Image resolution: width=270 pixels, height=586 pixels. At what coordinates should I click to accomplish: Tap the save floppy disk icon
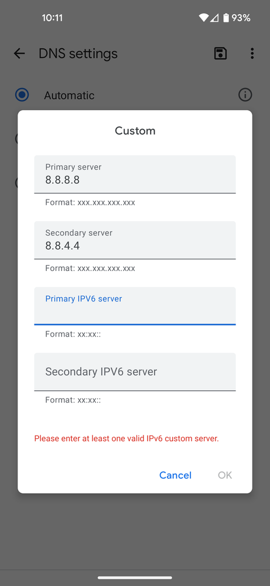pyautogui.click(x=220, y=53)
